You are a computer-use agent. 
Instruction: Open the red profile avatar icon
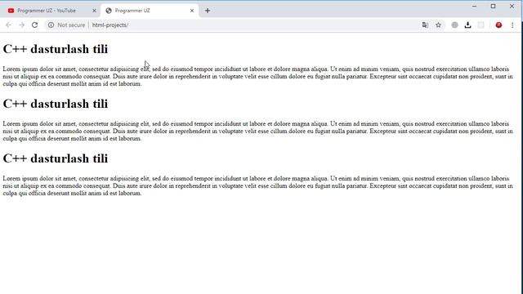[498, 25]
